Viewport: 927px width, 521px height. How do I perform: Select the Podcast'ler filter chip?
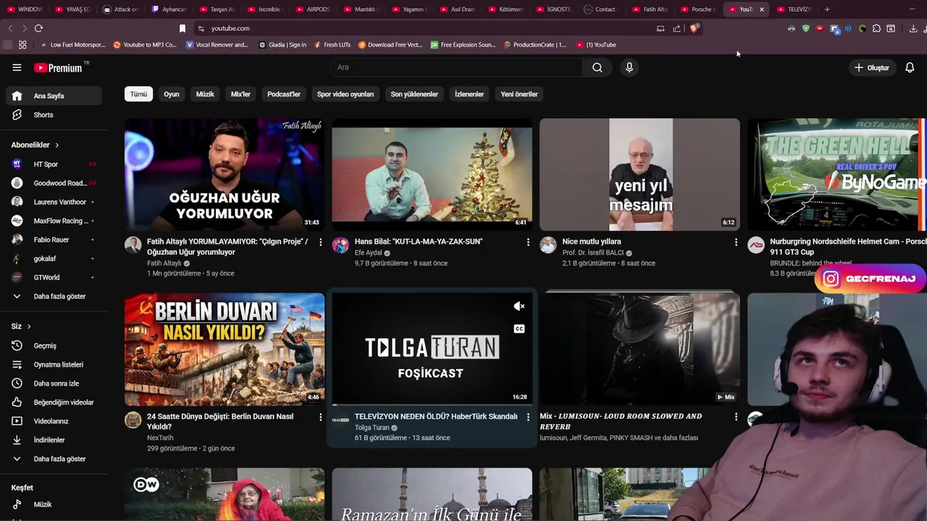(284, 94)
